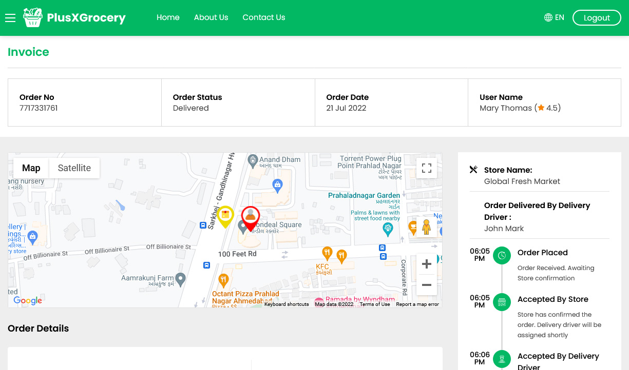629x370 pixels.
Task: Go to the Home page
Action: point(168,17)
